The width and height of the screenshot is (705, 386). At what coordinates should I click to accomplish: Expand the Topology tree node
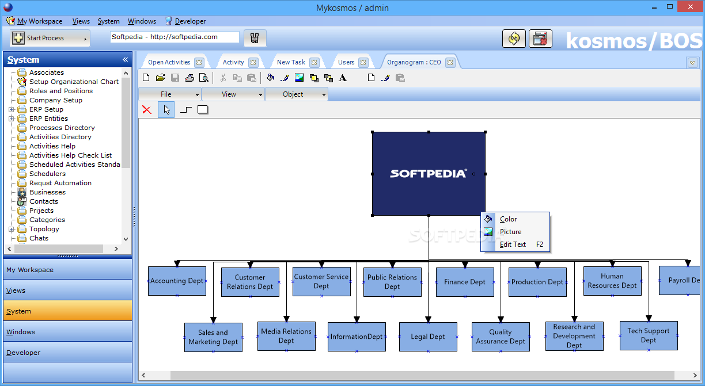pos(12,229)
